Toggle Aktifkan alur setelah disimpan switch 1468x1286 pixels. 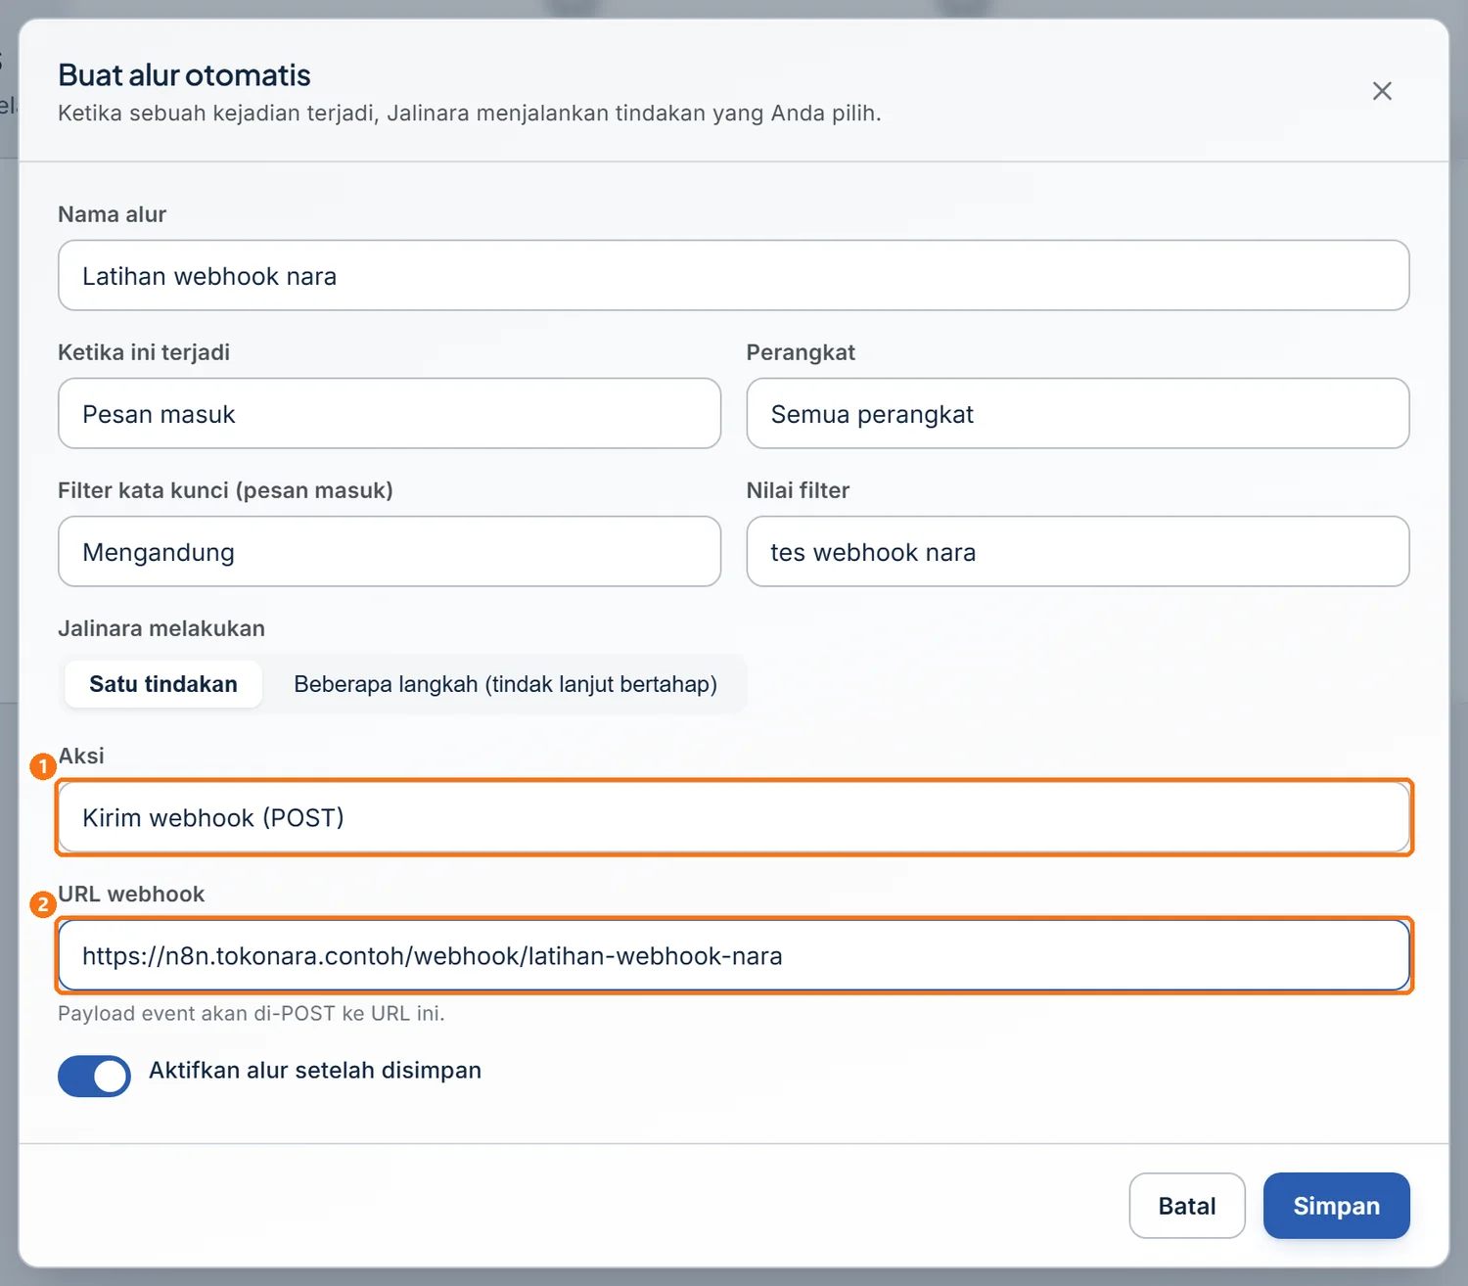coord(94,1076)
